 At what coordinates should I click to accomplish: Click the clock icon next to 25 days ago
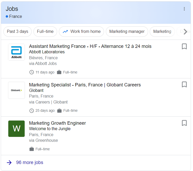(32, 111)
